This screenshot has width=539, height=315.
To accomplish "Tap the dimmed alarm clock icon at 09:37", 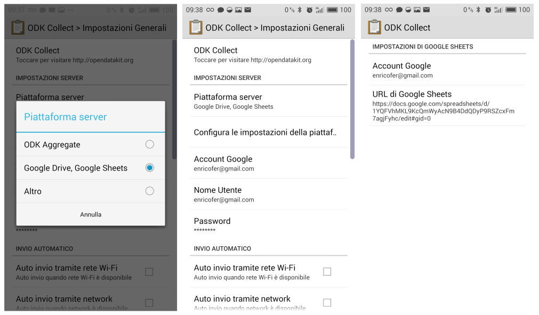I will click(x=131, y=10).
